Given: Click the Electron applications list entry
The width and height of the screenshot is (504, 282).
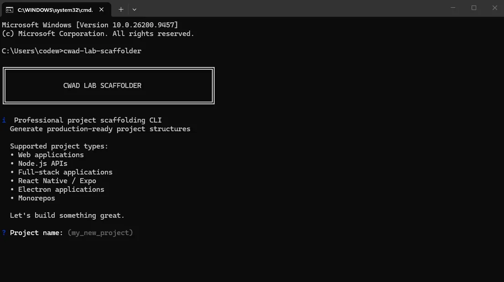Looking at the screenshot, I should click(x=61, y=190).
